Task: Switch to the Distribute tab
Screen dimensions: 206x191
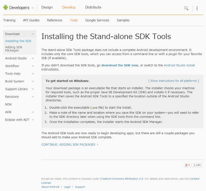Action: coord(93,7)
